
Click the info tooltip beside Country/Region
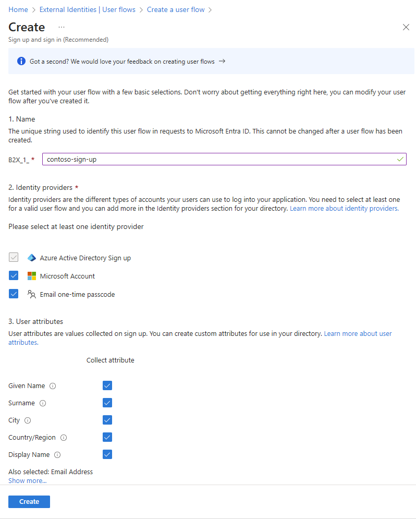point(64,438)
